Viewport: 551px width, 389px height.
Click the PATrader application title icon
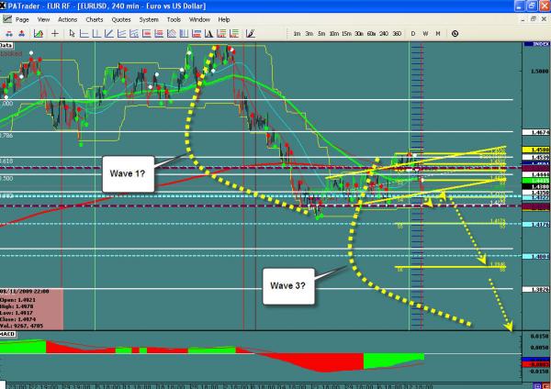coord(6,6)
